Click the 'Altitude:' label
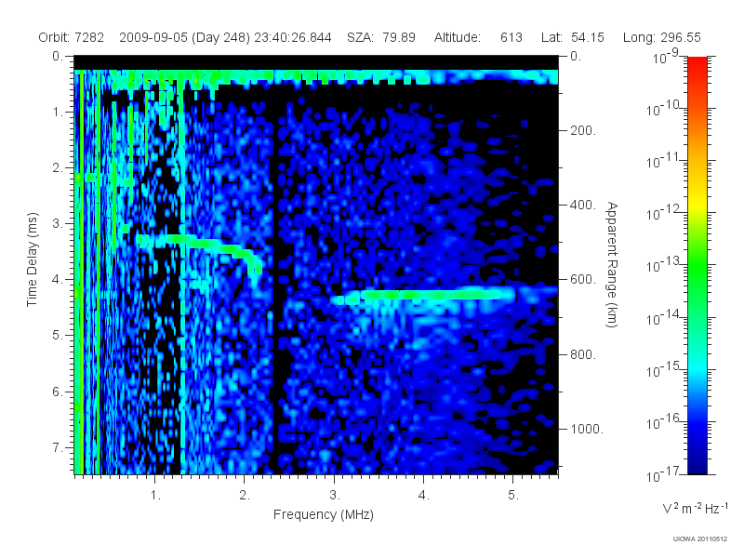Screen dimensions: 744x558 [458, 37]
